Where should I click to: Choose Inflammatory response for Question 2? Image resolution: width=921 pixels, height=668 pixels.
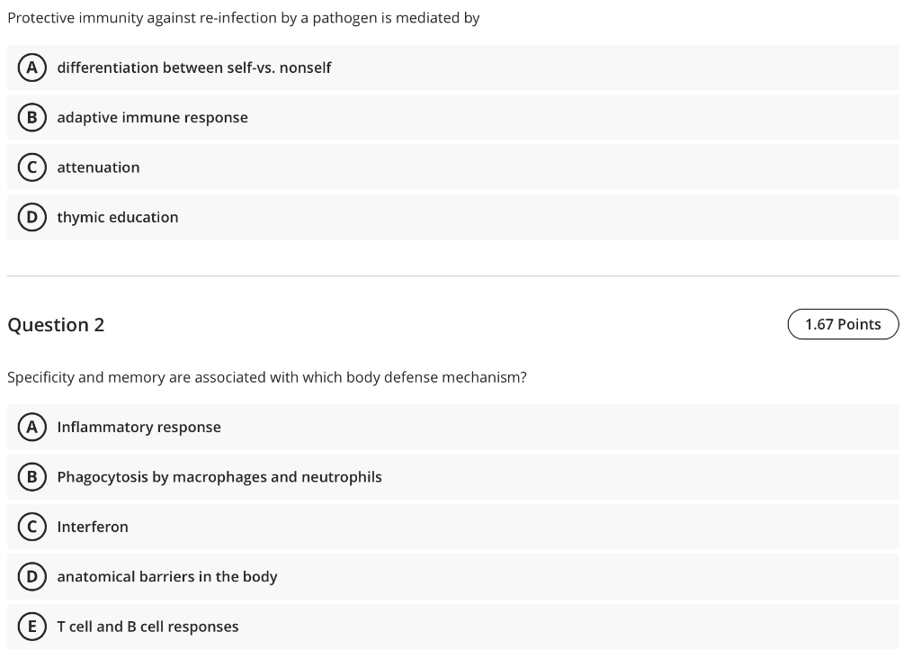tap(139, 427)
